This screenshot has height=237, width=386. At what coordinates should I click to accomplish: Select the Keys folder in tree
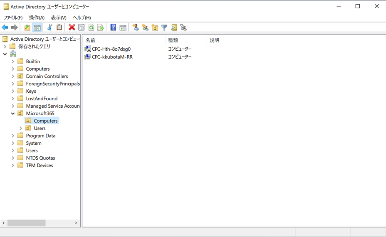tap(31, 91)
